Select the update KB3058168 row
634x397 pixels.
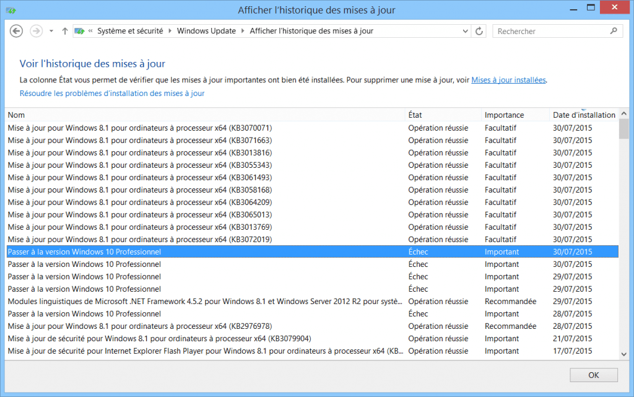point(312,190)
